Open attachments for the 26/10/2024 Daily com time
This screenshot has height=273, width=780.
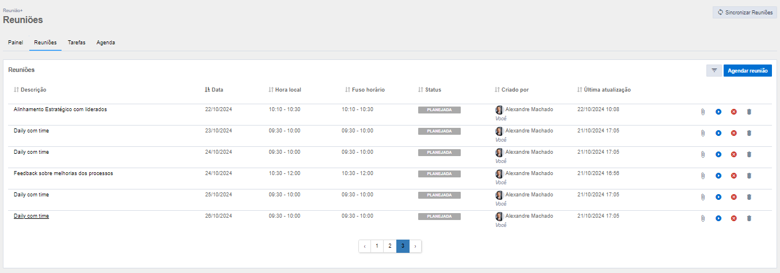[702, 218]
